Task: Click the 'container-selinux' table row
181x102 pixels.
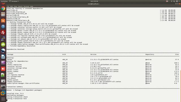Action: tap(93, 66)
